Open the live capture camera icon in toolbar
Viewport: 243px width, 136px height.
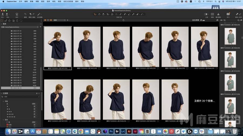(x=17, y=14)
